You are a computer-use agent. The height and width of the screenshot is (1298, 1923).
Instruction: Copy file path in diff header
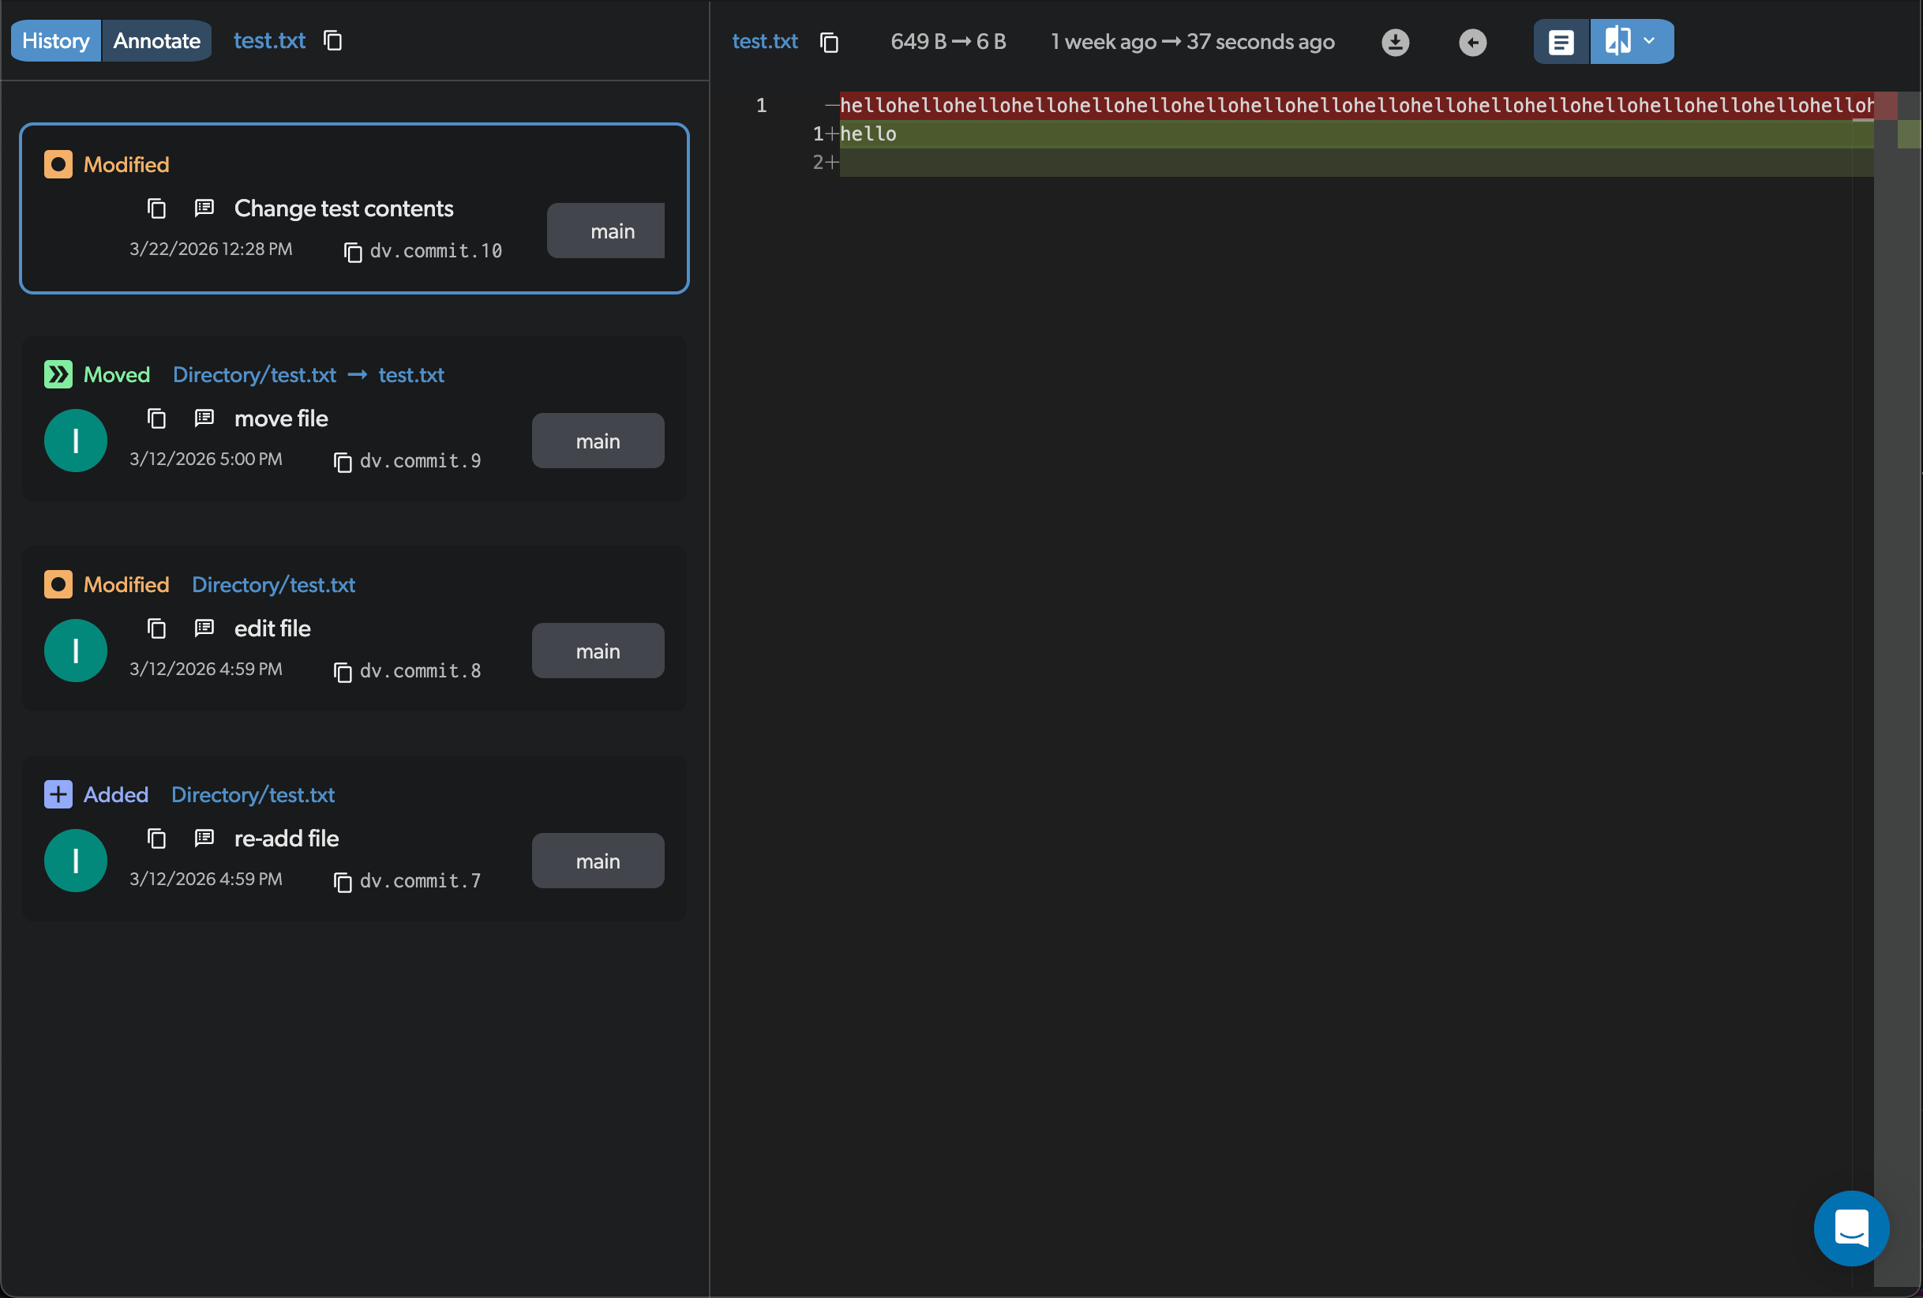pyautogui.click(x=829, y=42)
